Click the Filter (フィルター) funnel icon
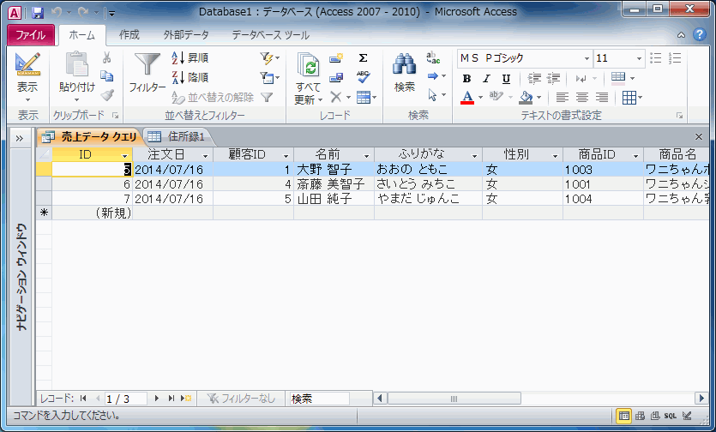This screenshot has width=716, height=432. click(x=147, y=64)
